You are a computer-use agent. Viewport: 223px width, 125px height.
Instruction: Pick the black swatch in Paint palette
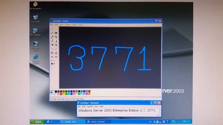56,92
